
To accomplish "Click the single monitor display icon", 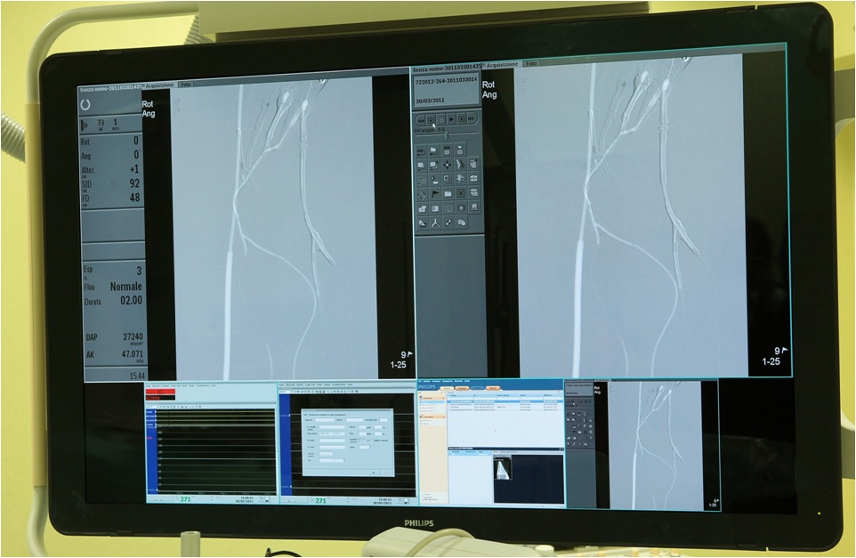I will pyautogui.click(x=422, y=165).
